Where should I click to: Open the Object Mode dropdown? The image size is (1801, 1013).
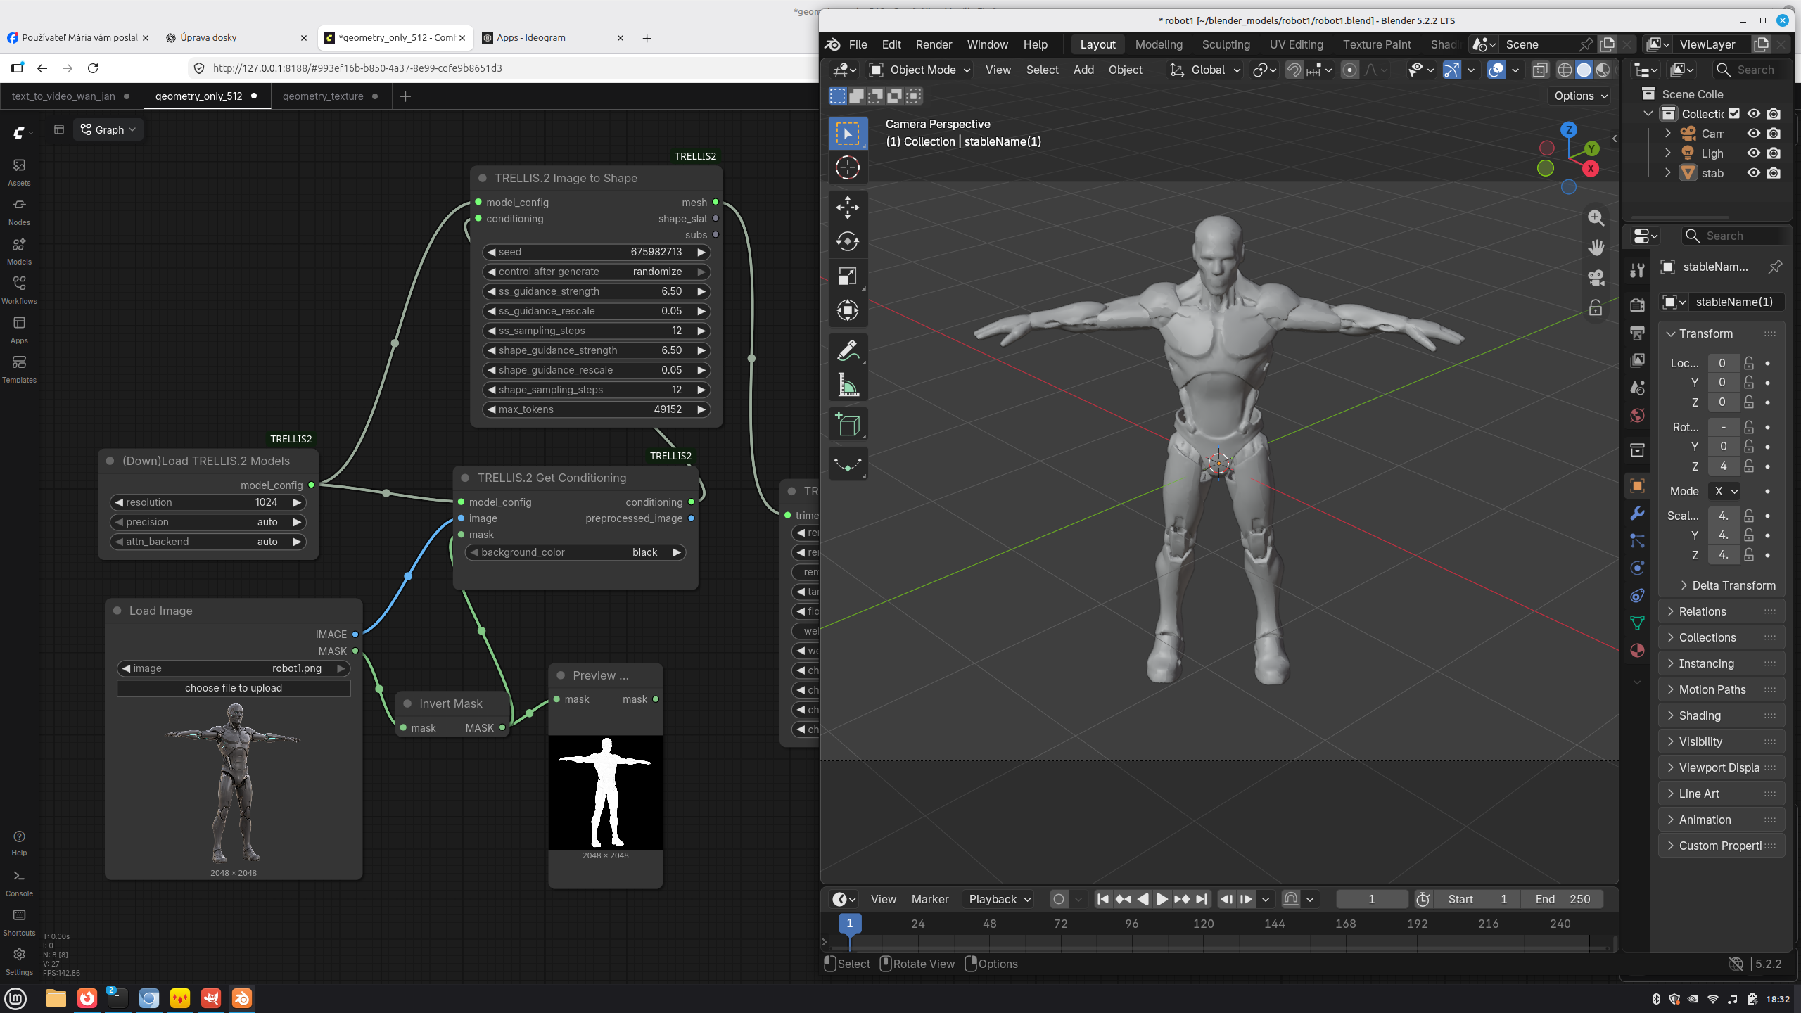tap(920, 70)
